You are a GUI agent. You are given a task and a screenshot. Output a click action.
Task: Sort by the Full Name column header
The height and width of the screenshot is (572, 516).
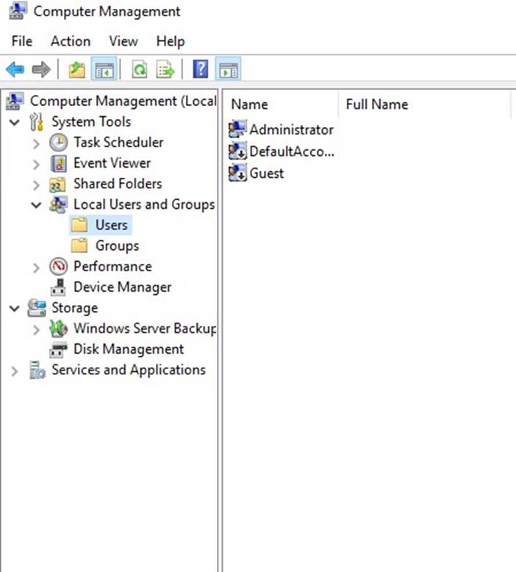pos(424,104)
